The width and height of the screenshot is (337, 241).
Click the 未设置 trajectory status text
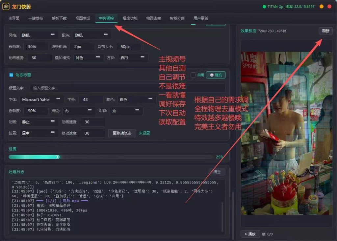(x=144, y=133)
